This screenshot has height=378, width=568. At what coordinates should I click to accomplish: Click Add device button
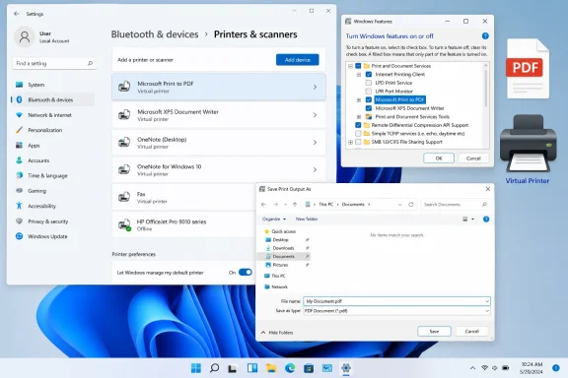(298, 60)
